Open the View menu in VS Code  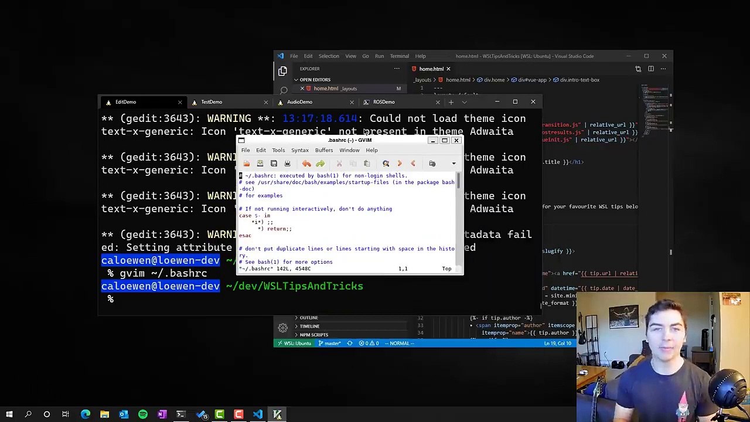coord(350,56)
